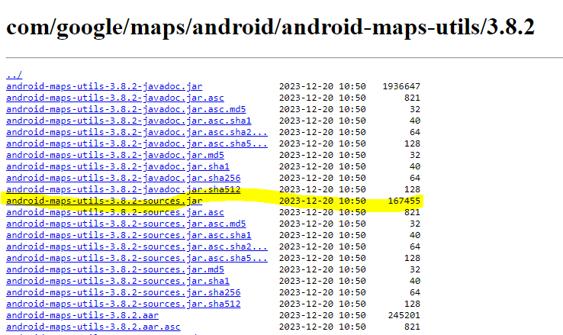Open the sources.jar.asc.sha5... link

coord(137,259)
